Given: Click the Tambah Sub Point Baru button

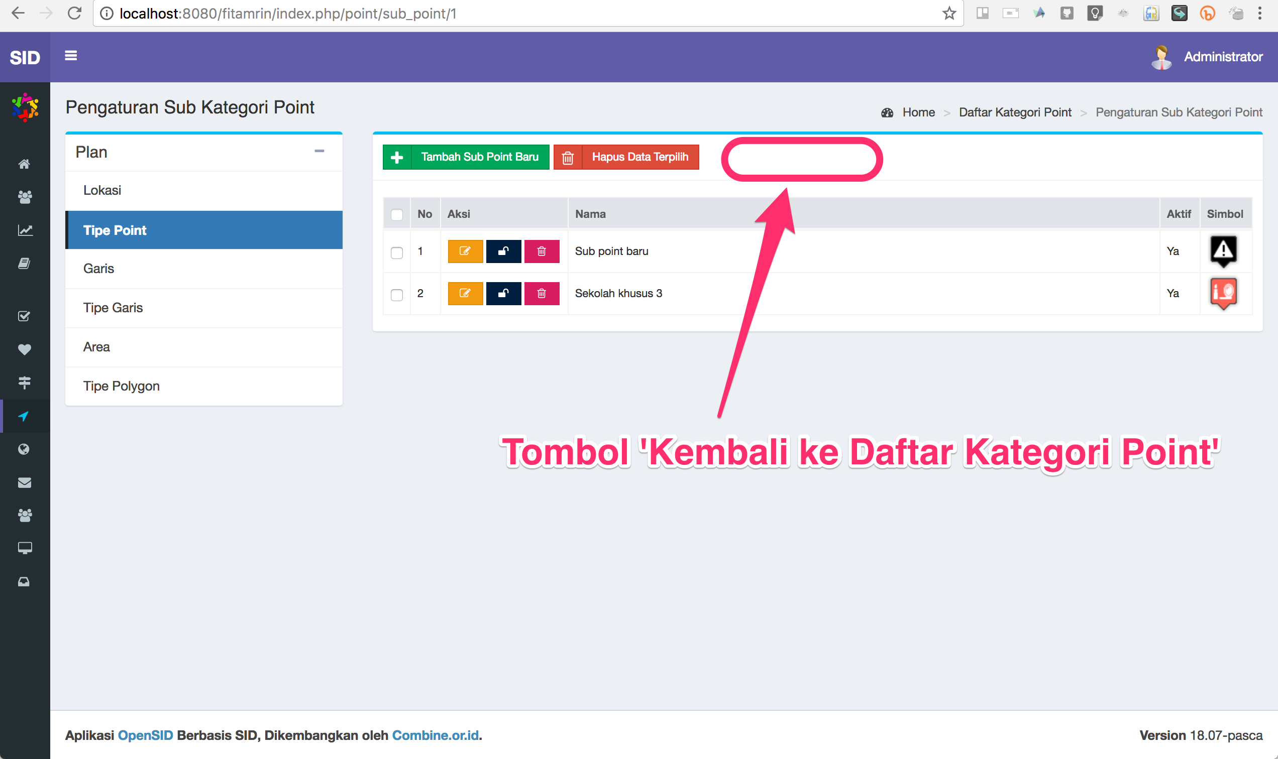Looking at the screenshot, I should pyautogui.click(x=466, y=157).
